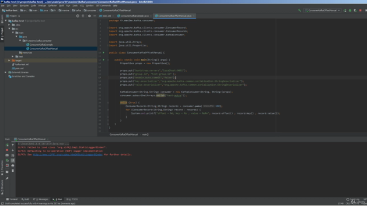Collapse the kafka-test project root node
The height and width of the screenshot is (206, 367).
(6, 21)
